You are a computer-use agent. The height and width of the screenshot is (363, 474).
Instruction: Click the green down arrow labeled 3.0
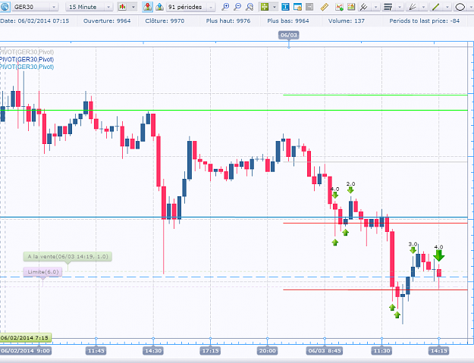pyautogui.click(x=413, y=250)
